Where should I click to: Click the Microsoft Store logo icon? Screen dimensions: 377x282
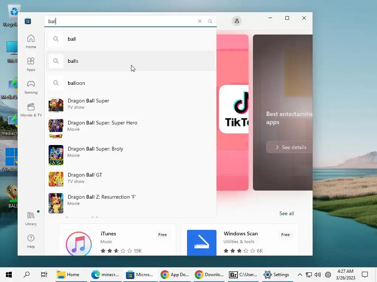pyautogui.click(x=28, y=21)
